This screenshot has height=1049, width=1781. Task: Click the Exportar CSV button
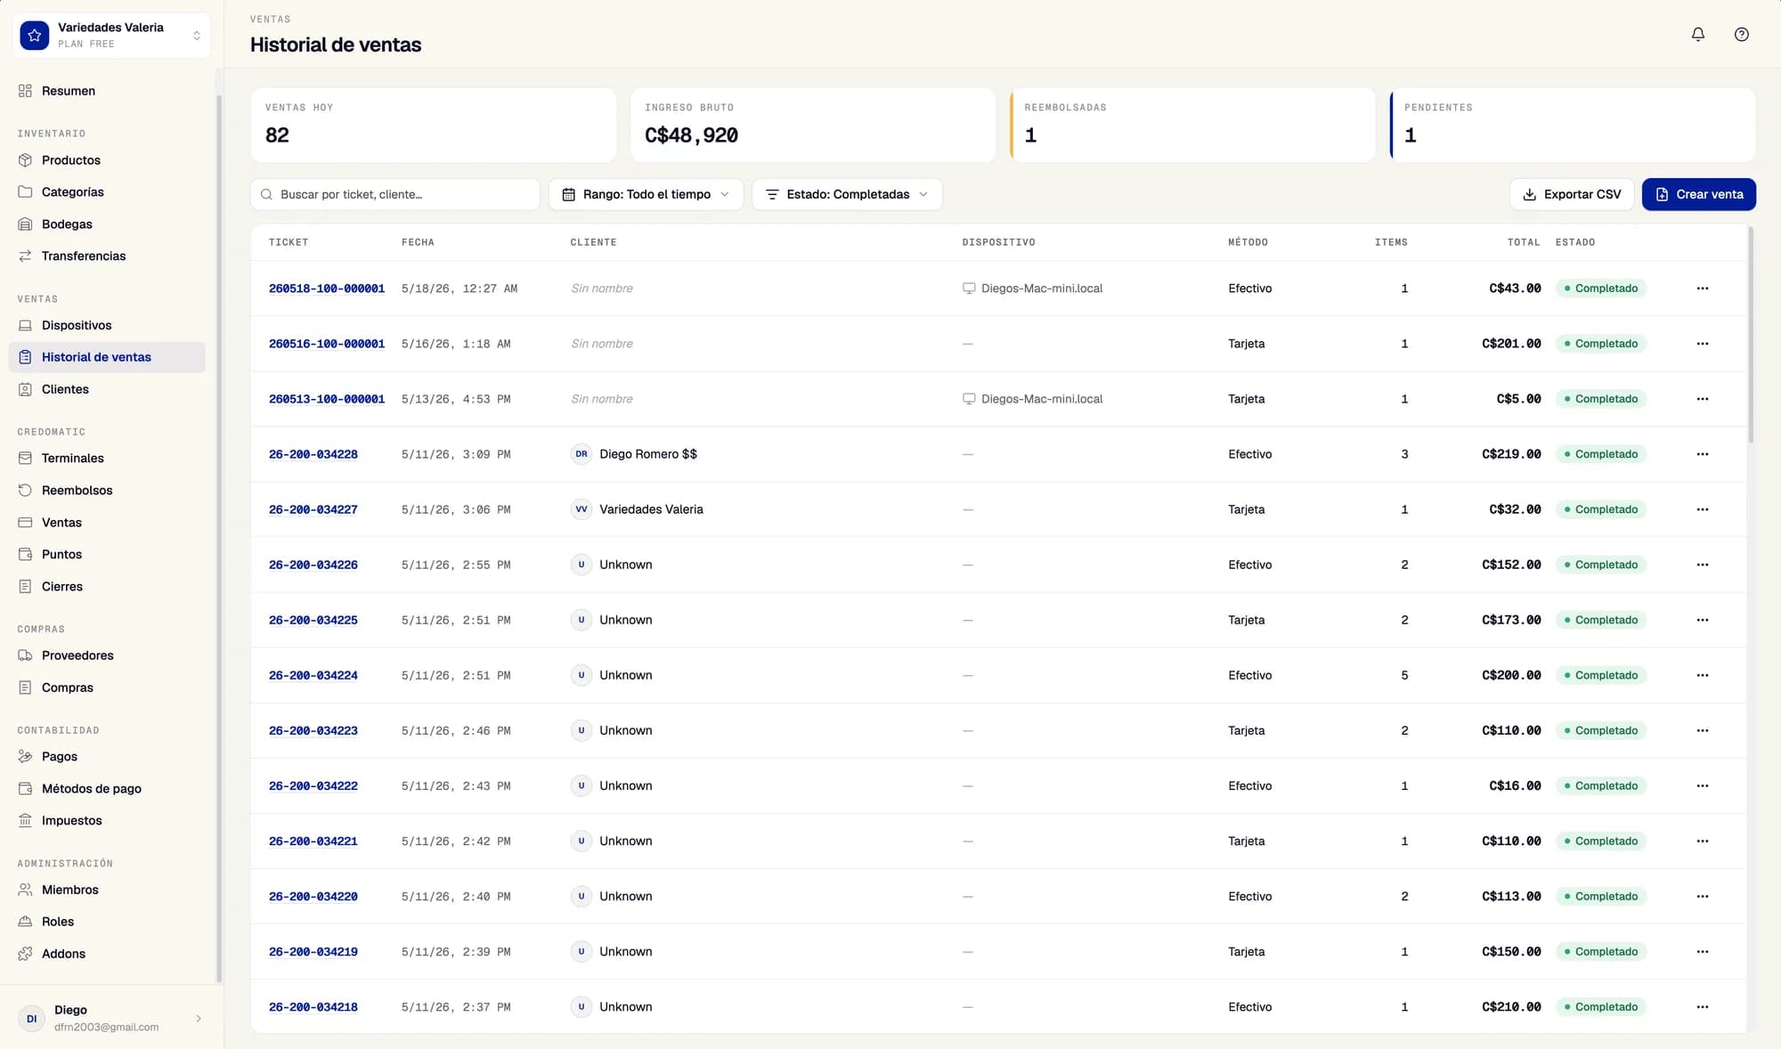coord(1572,194)
